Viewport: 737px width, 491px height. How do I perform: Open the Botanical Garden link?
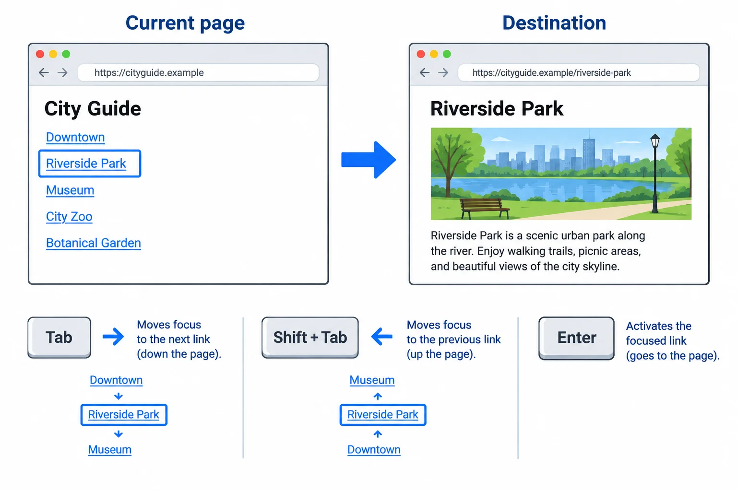tap(94, 243)
